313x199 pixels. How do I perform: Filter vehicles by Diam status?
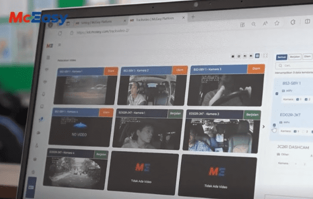[307, 56]
